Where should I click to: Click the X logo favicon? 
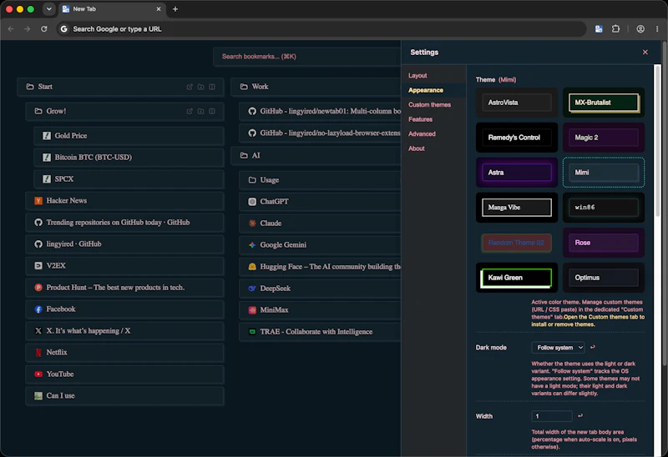[38, 331]
